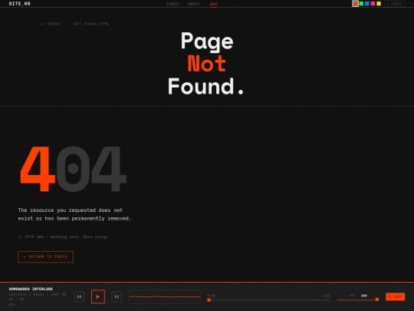
Task: Click the 'resource you requested' message text
Action: point(74,214)
